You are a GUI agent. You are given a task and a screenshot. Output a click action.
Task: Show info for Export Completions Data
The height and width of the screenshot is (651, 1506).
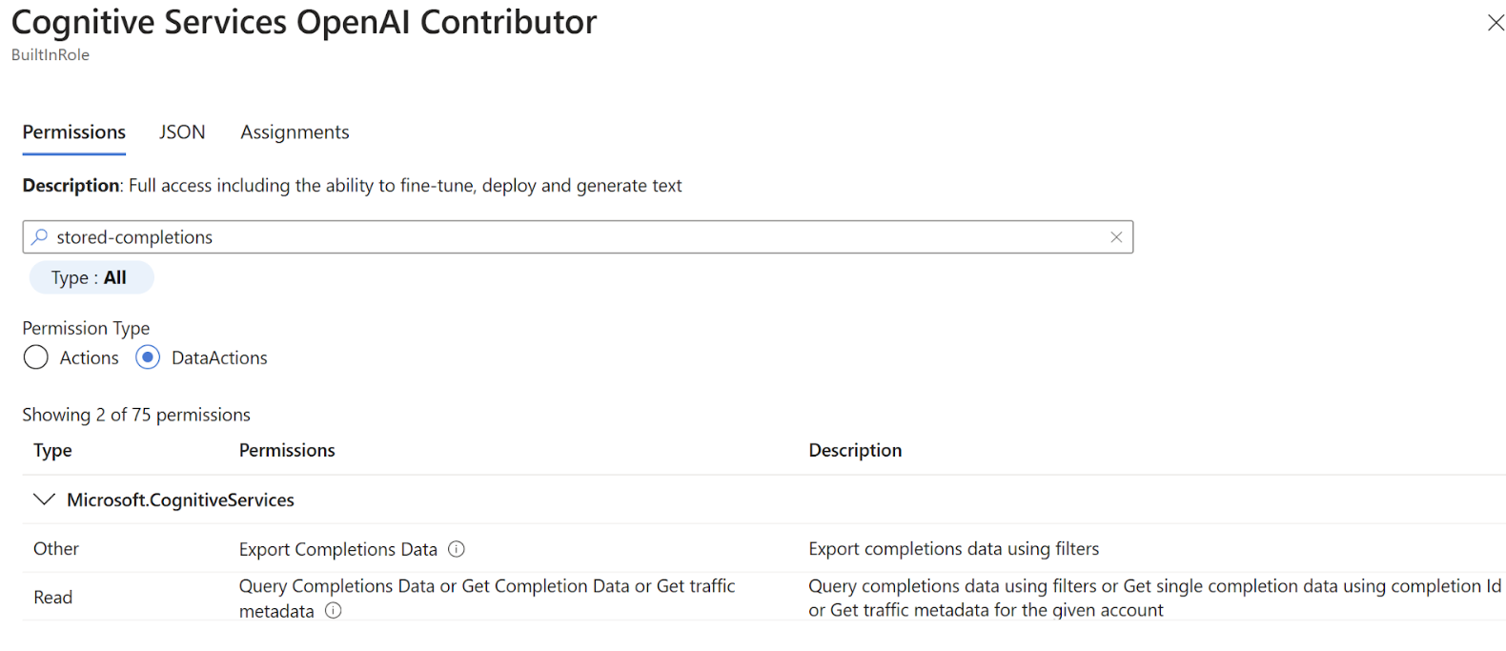coord(457,549)
